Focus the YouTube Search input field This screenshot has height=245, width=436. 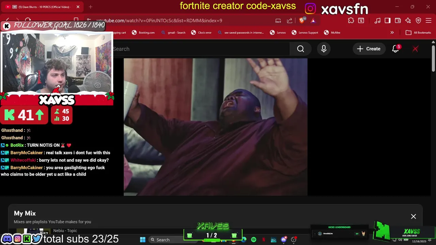(201, 49)
